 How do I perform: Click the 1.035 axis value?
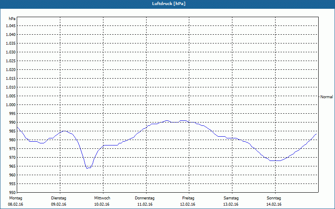click(11, 43)
